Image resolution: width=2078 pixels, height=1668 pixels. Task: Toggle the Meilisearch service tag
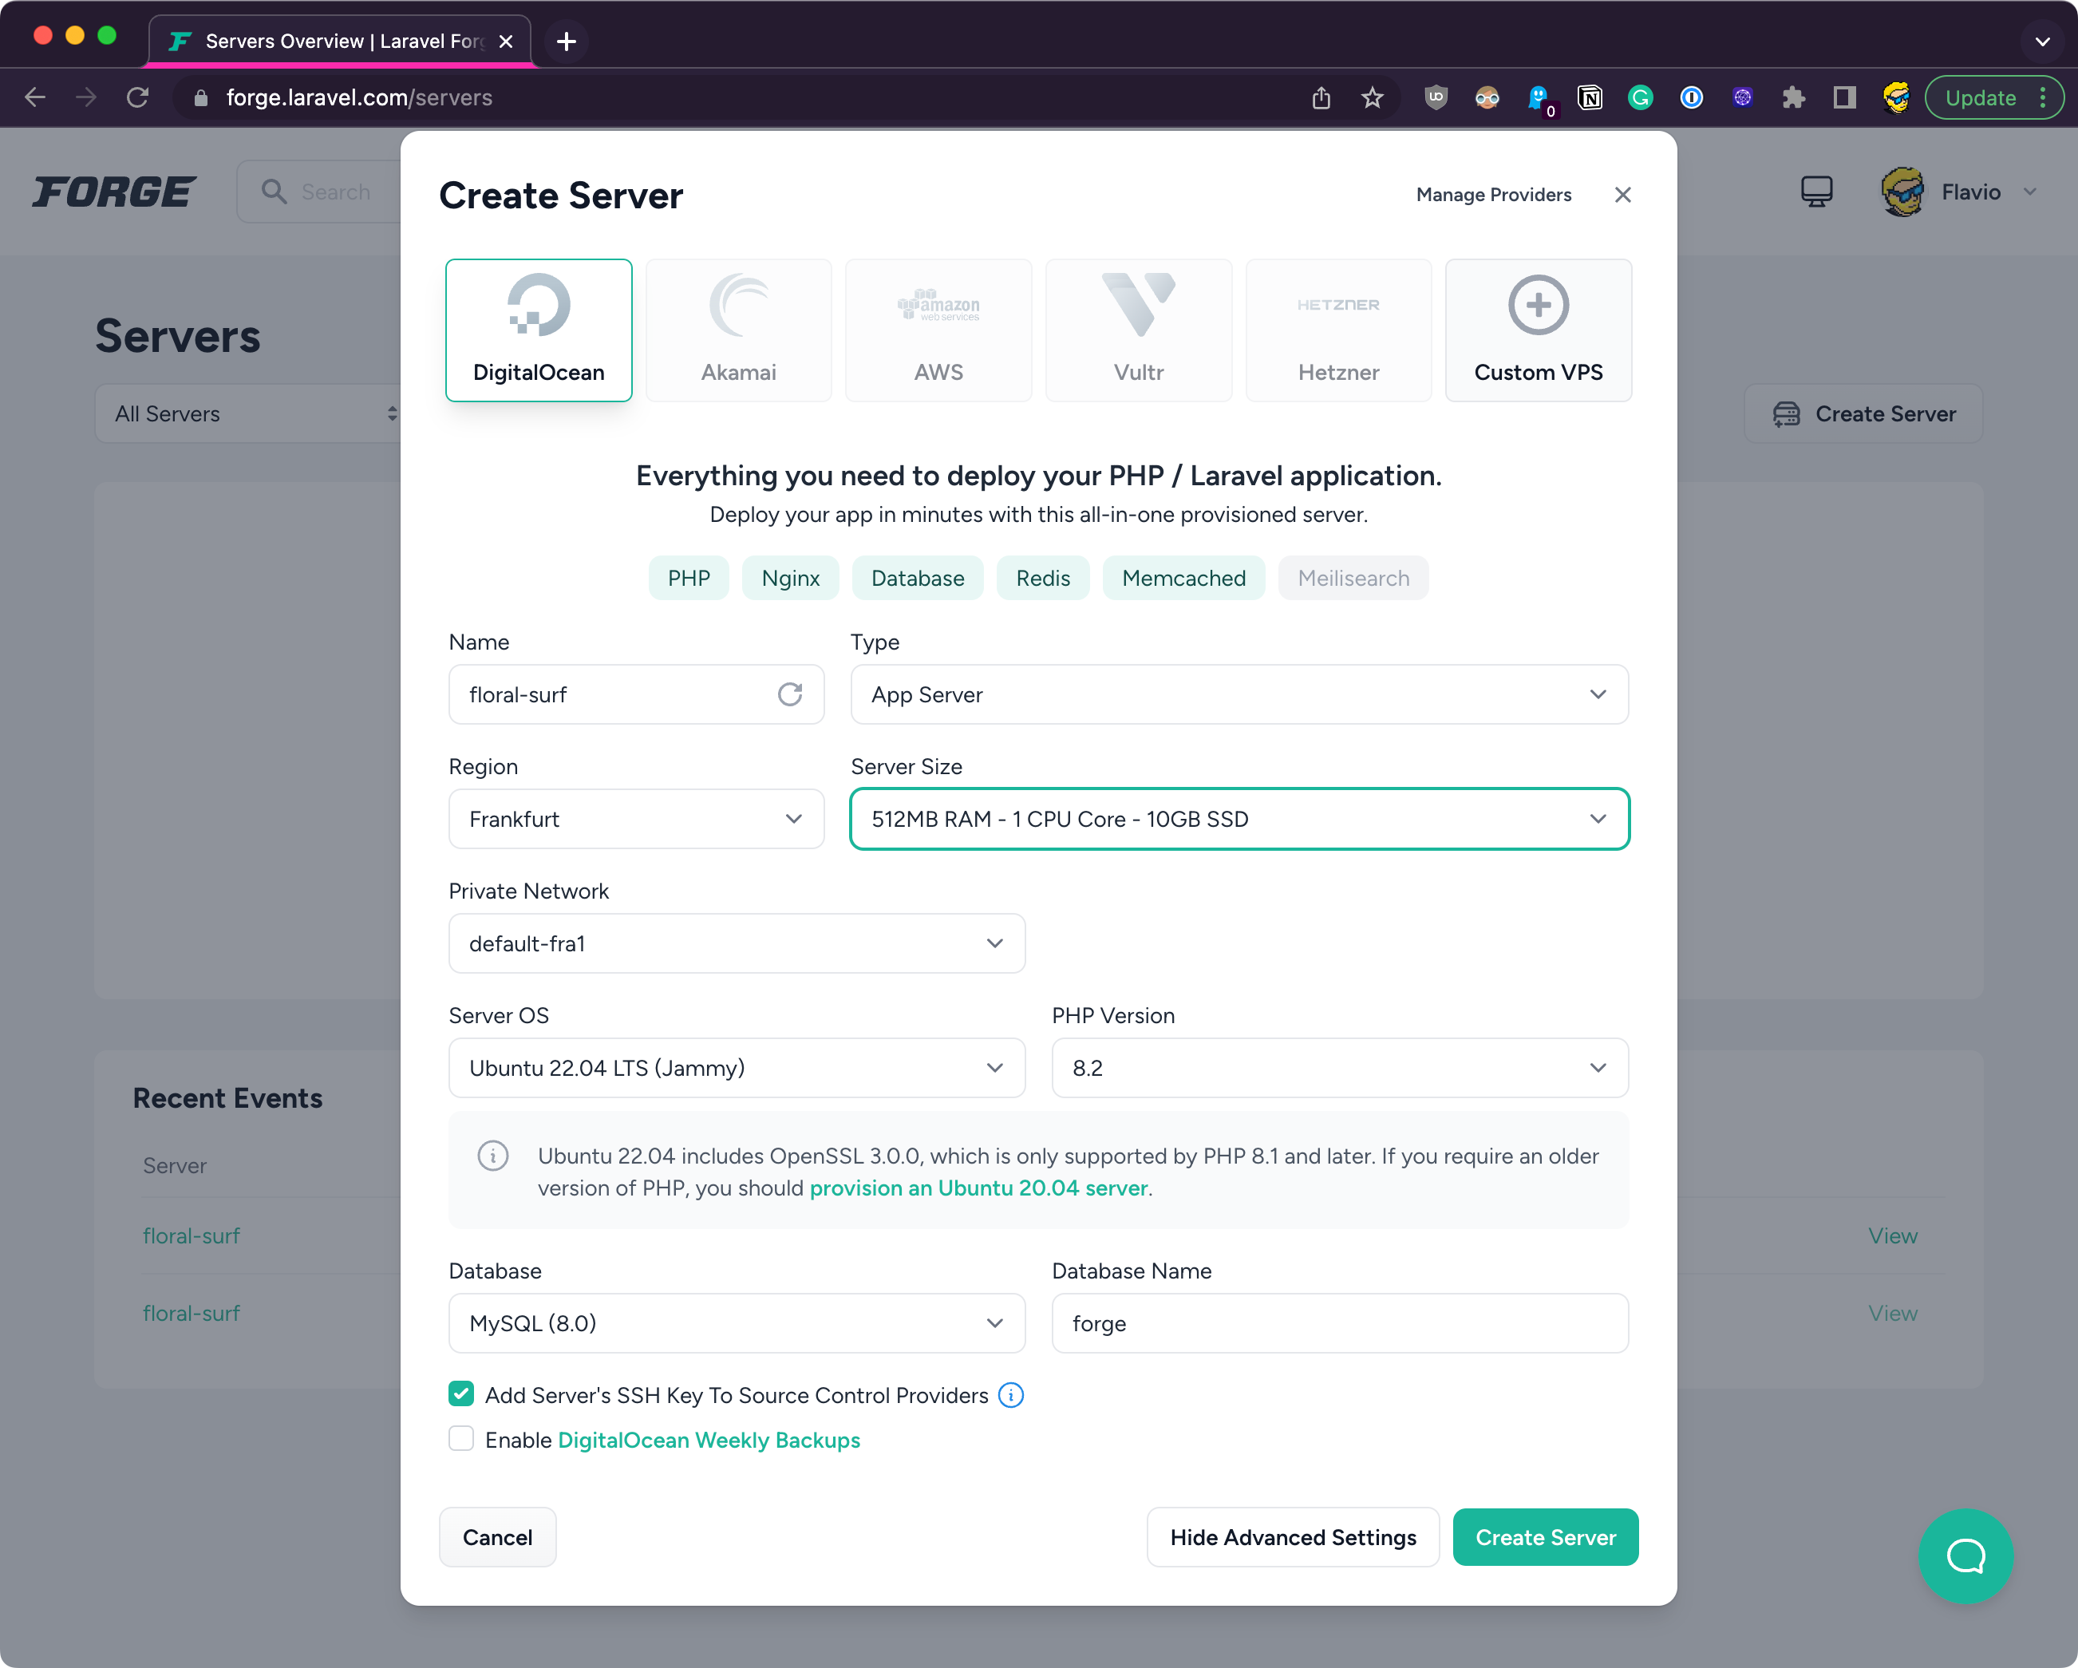point(1353,579)
